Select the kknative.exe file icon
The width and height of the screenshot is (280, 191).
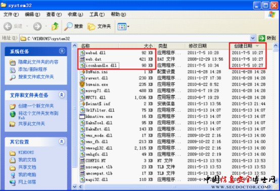tap(82, 117)
